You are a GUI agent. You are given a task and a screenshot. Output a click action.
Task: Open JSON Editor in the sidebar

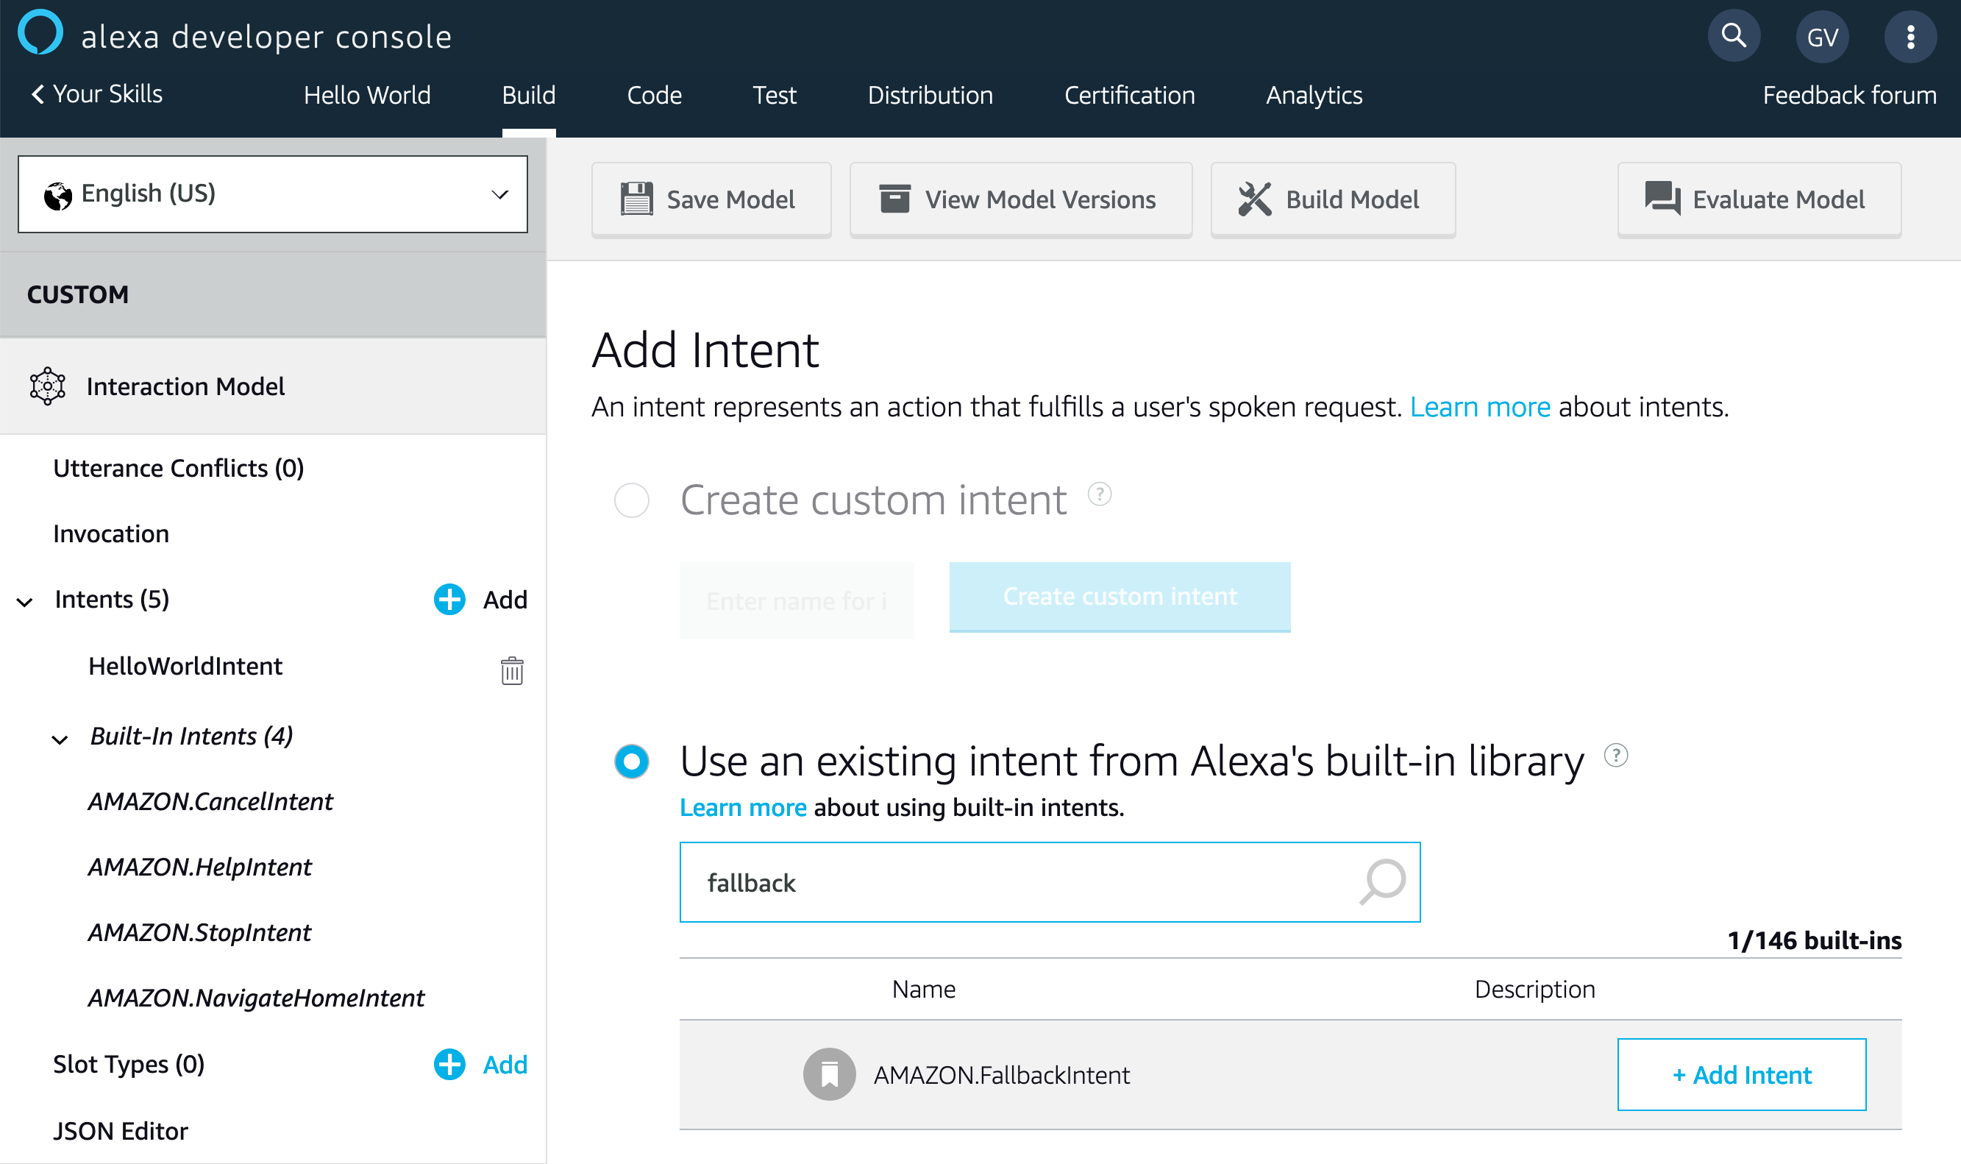coord(121,1130)
